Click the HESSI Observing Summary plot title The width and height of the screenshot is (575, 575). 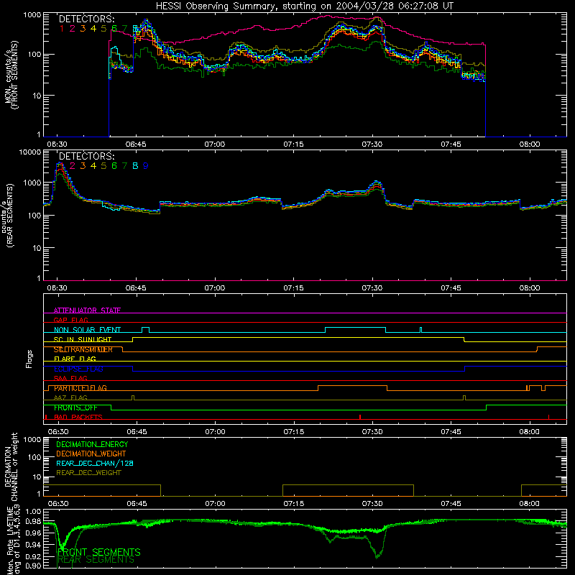click(x=305, y=6)
